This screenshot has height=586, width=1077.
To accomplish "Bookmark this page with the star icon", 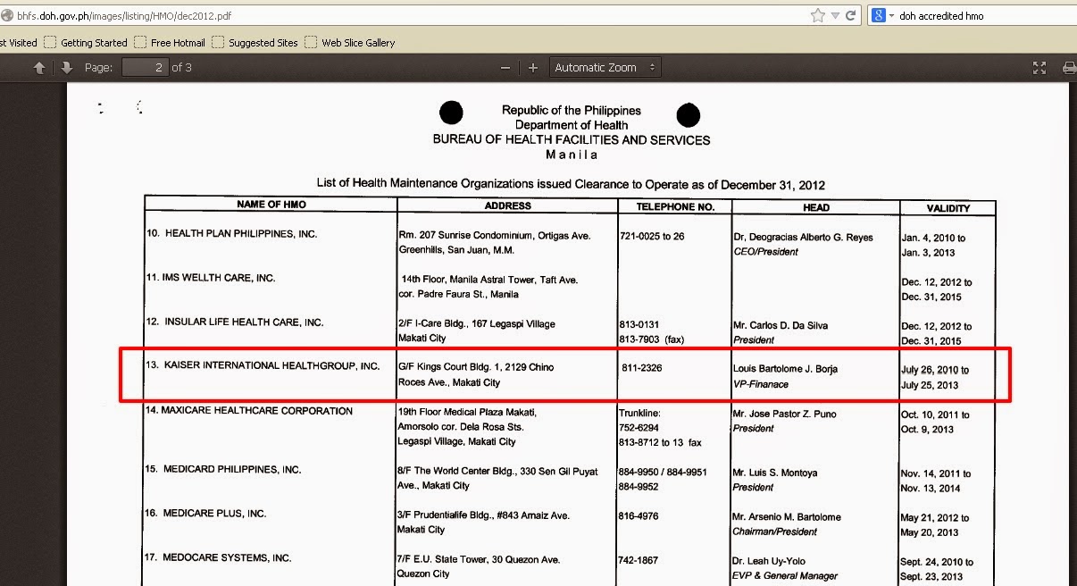I will click(817, 15).
